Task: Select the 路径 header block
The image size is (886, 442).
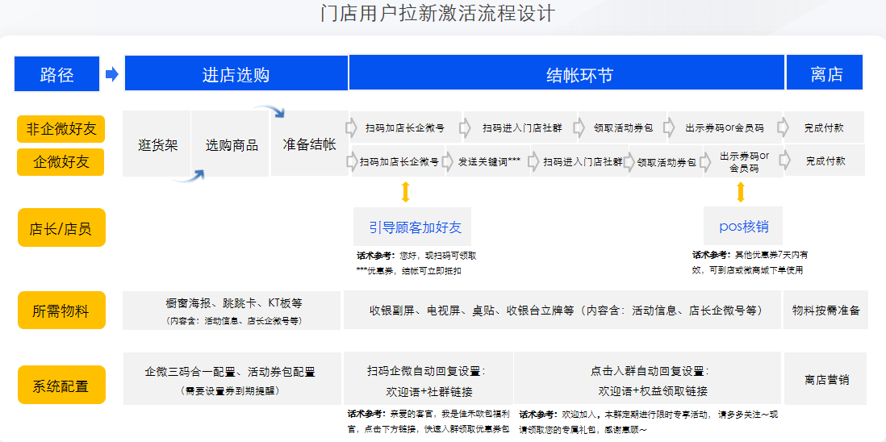Action: (x=56, y=73)
